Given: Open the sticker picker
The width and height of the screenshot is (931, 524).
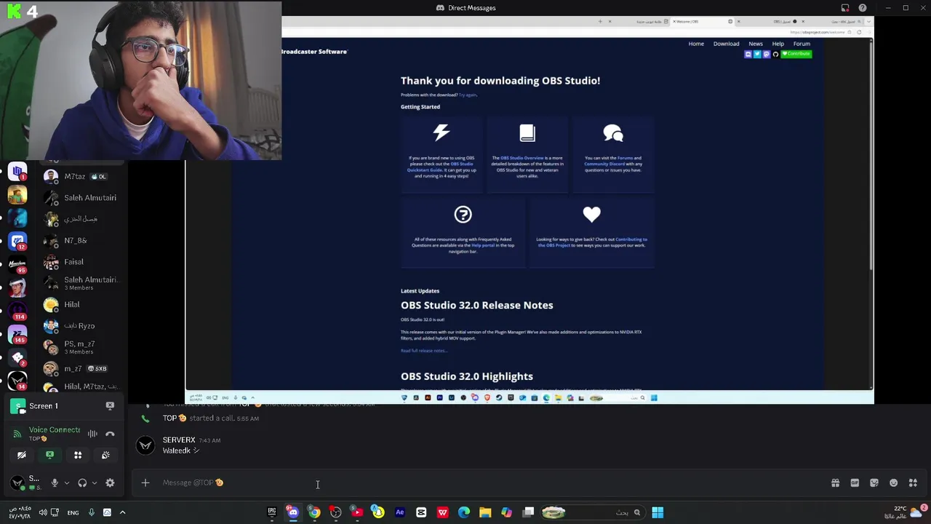Looking at the screenshot, I should (874, 483).
